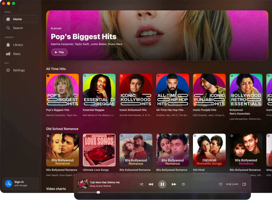Click the Stats bar chart icon
The height and width of the screenshot is (200, 272).
pyautogui.click(x=8, y=54)
